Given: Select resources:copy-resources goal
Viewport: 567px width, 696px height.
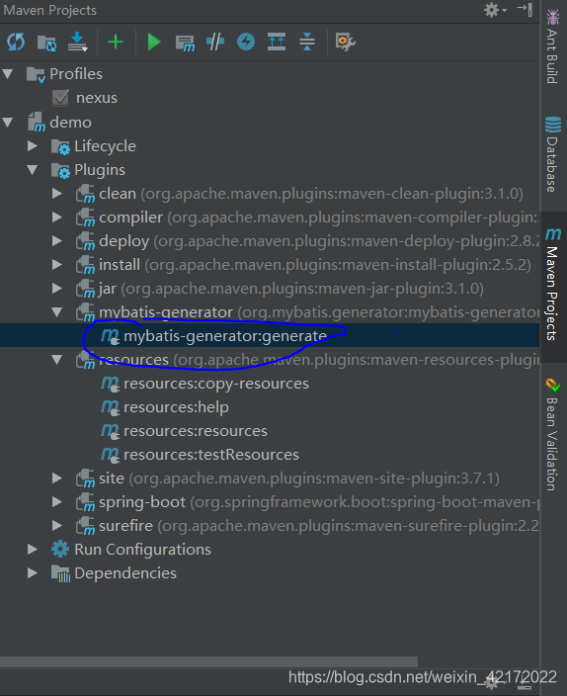Looking at the screenshot, I should click(216, 384).
